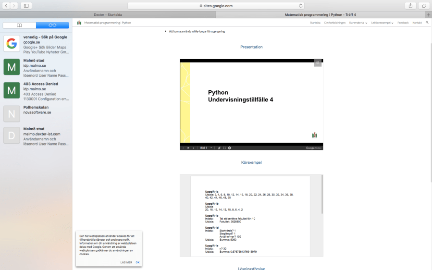Toggle Safari sidebar visibility
Viewport: 432px width, 270px height.
tap(25, 5)
